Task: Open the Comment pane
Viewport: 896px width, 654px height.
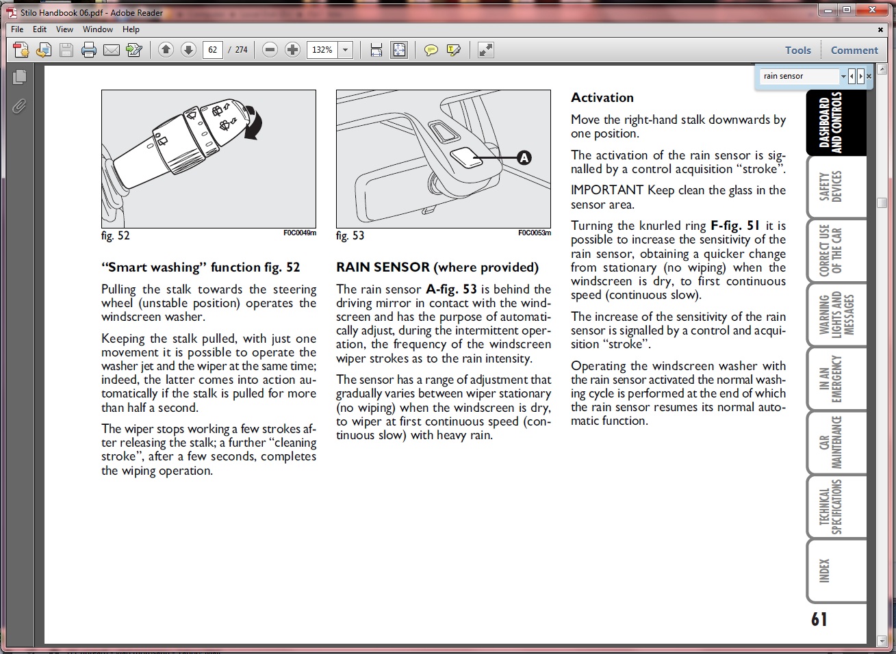Action: point(854,50)
